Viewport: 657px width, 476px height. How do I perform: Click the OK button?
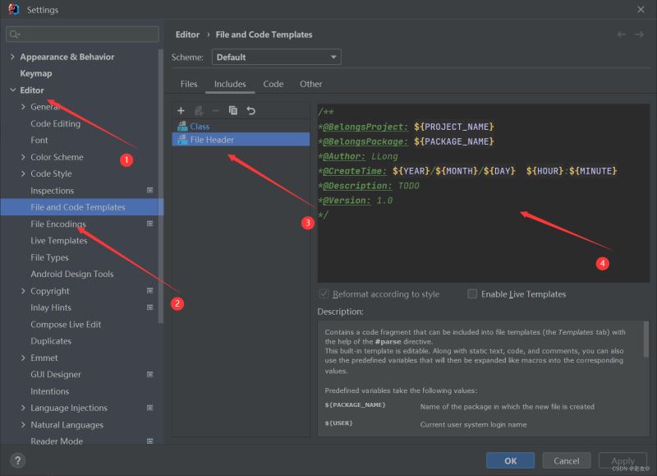click(x=510, y=460)
